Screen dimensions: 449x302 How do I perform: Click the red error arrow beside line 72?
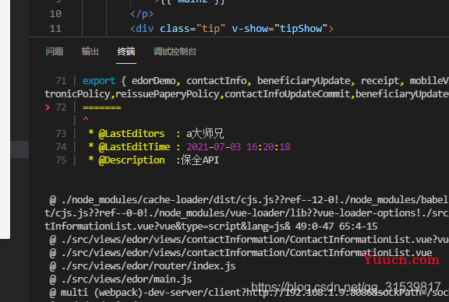coord(48,107)
